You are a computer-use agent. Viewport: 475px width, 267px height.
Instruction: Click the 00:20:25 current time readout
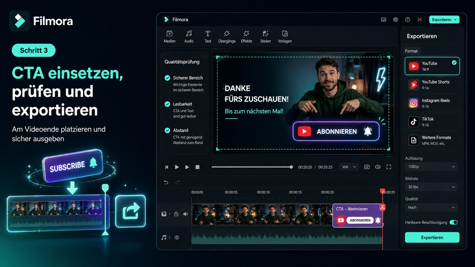point(305,167)
